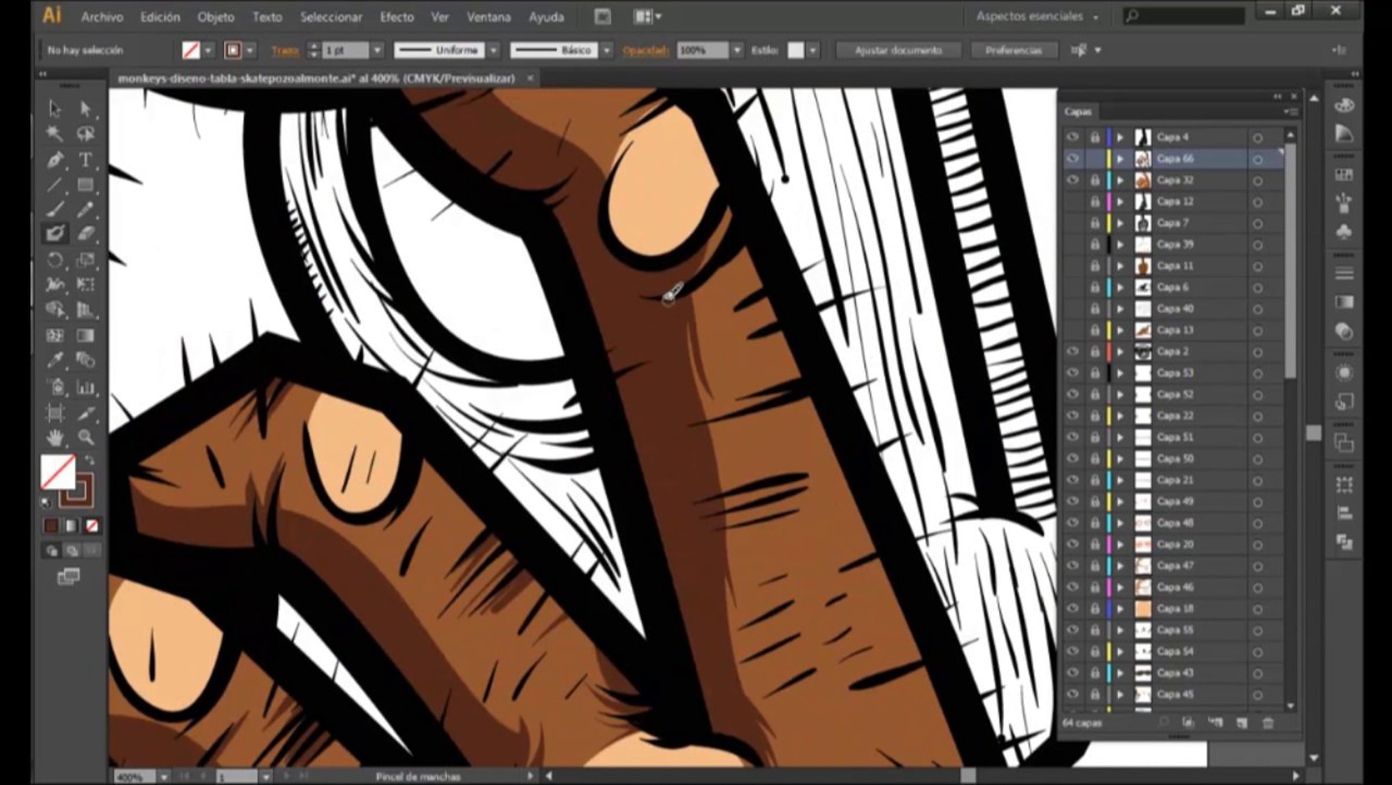
Task: Open the Ventana menu
Action: pyautogui.click(x=488, y=17)
